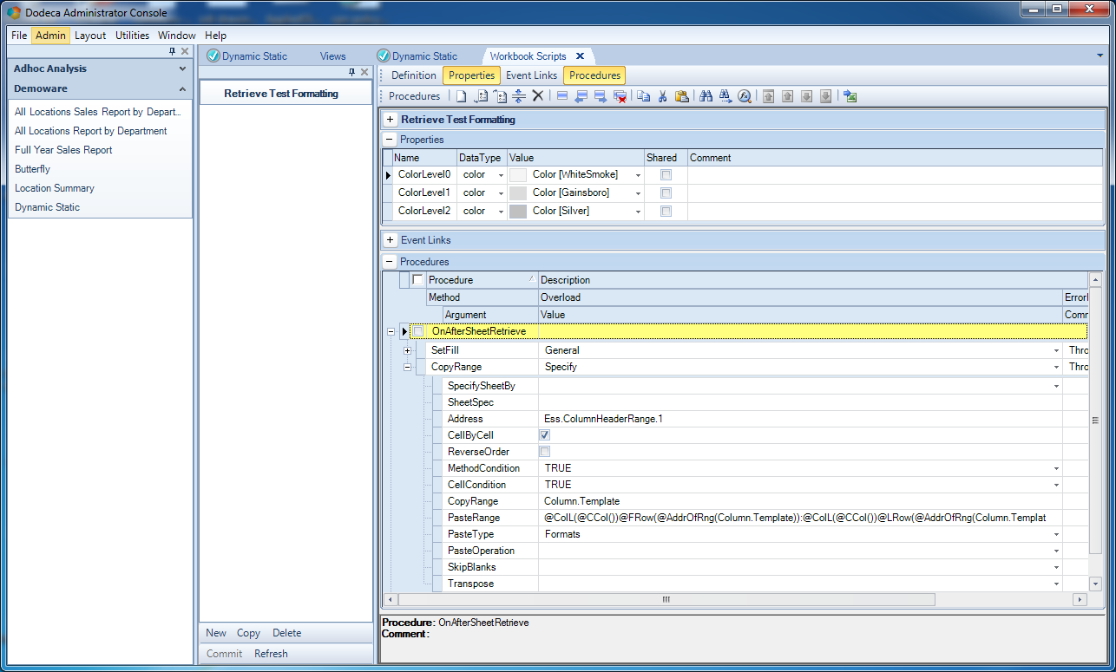Open the Butterfly view link
The image size is (1116, 672).
[33, 169]
